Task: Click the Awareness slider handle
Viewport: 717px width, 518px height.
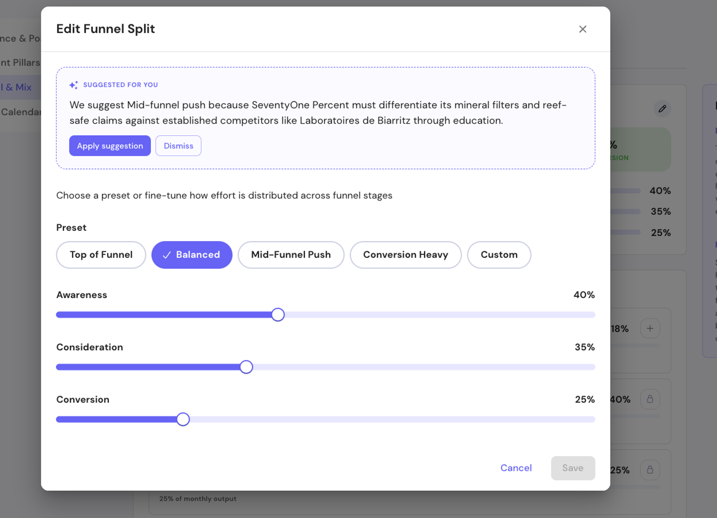Action: [x=278, y=315]
